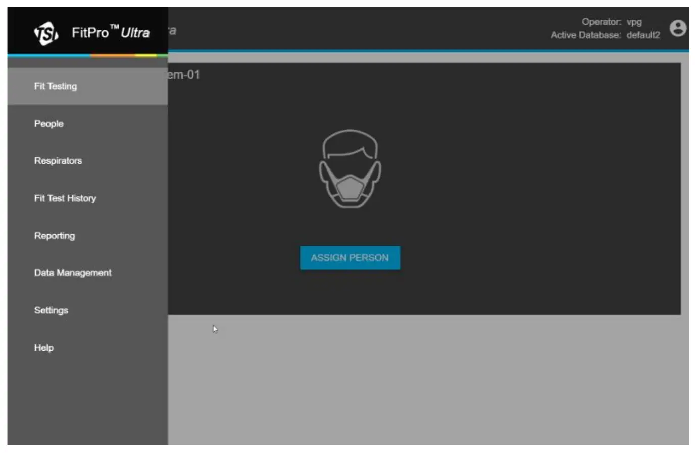Open the People section
Viewport: 695px width, 453px height.
pyautogui.click(x=48, y=124)
